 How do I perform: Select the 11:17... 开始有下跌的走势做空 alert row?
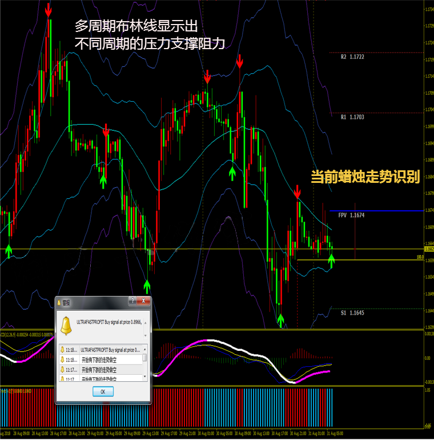[x=101, y=370]
